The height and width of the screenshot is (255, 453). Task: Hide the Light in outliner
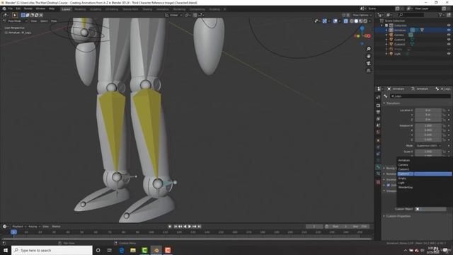[449, 54]
